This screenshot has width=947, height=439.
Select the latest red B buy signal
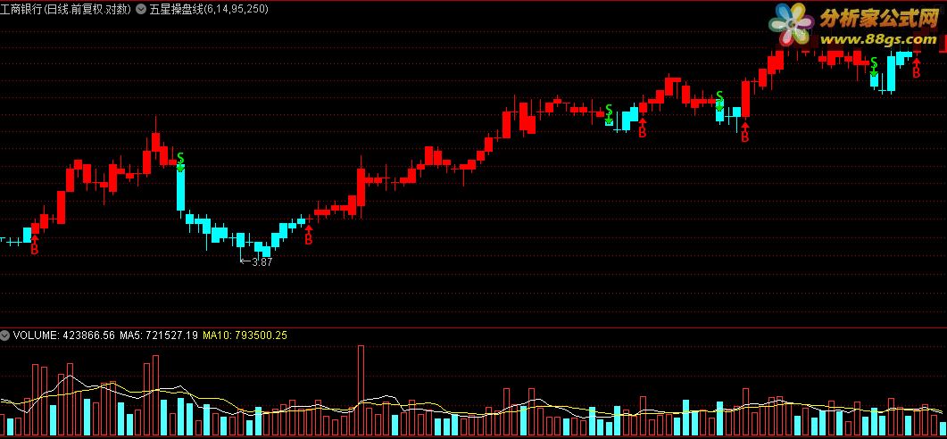point(916,69)
